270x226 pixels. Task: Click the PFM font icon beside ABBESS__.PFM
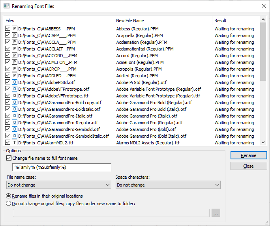click(x=15, y=28)
